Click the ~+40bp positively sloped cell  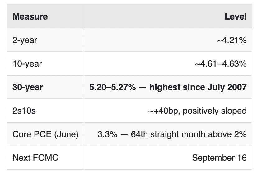(x=197, y=111)
